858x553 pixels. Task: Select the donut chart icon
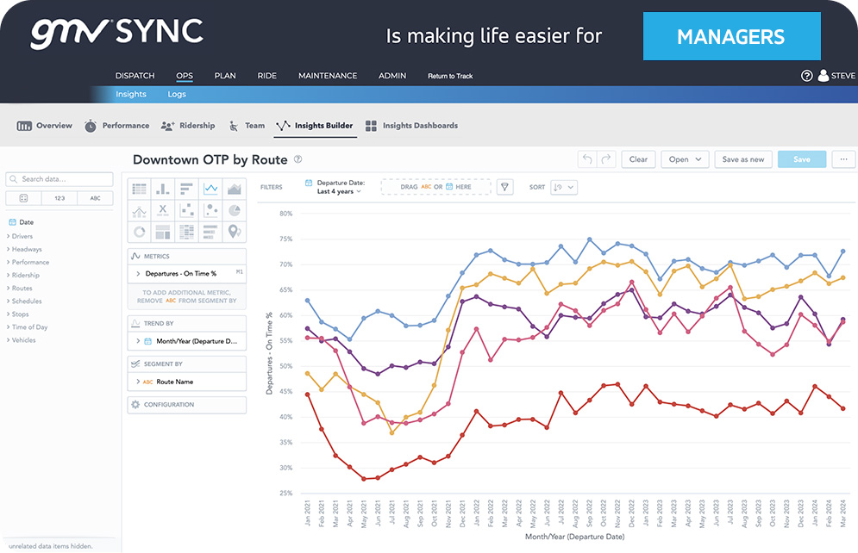(139, 232)
